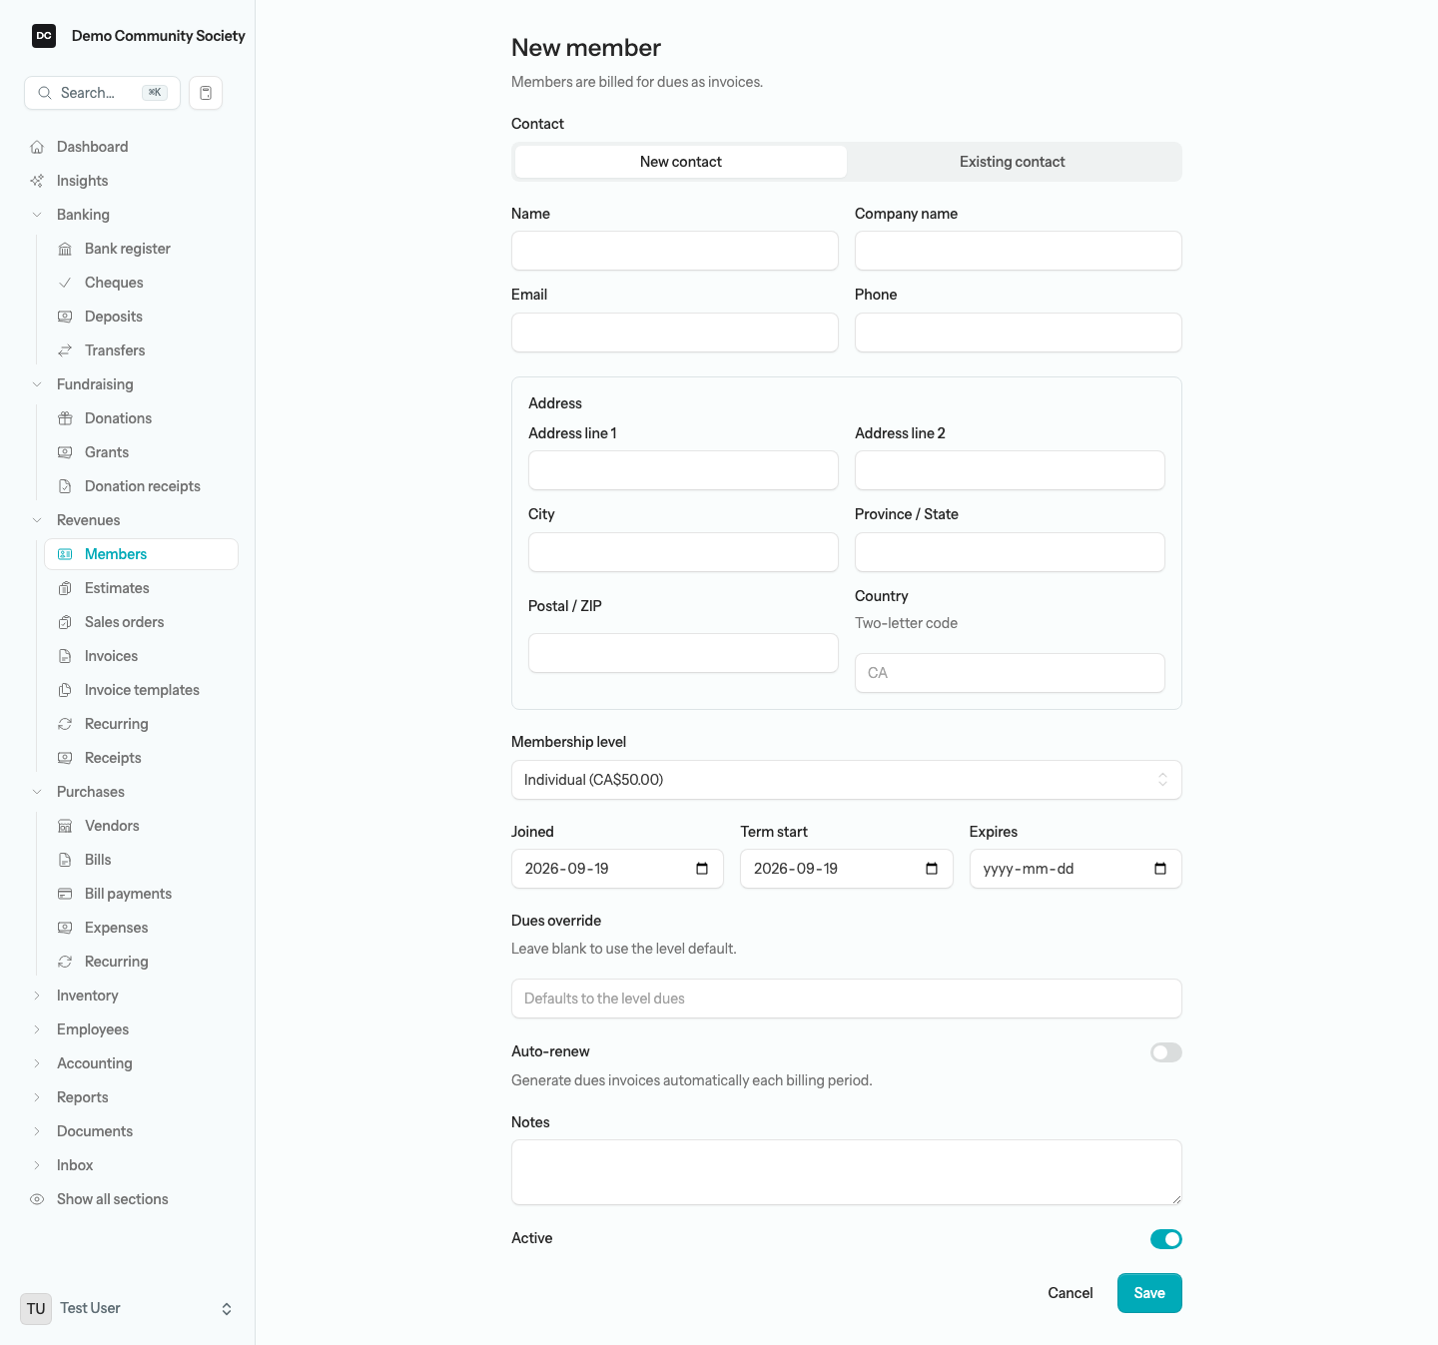Open the Membership level dropdown

tap(846, 780)
